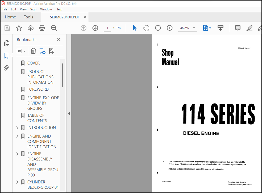Open the Sign menu
This screenshot has width=262, height=193.
[x=33, y=9]
